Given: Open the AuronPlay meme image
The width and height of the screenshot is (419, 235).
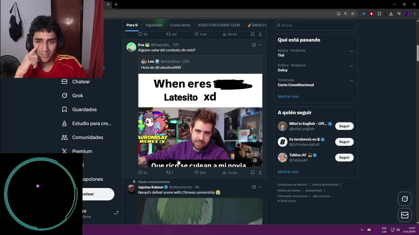Looking at the screenshot, I should 200,120.
